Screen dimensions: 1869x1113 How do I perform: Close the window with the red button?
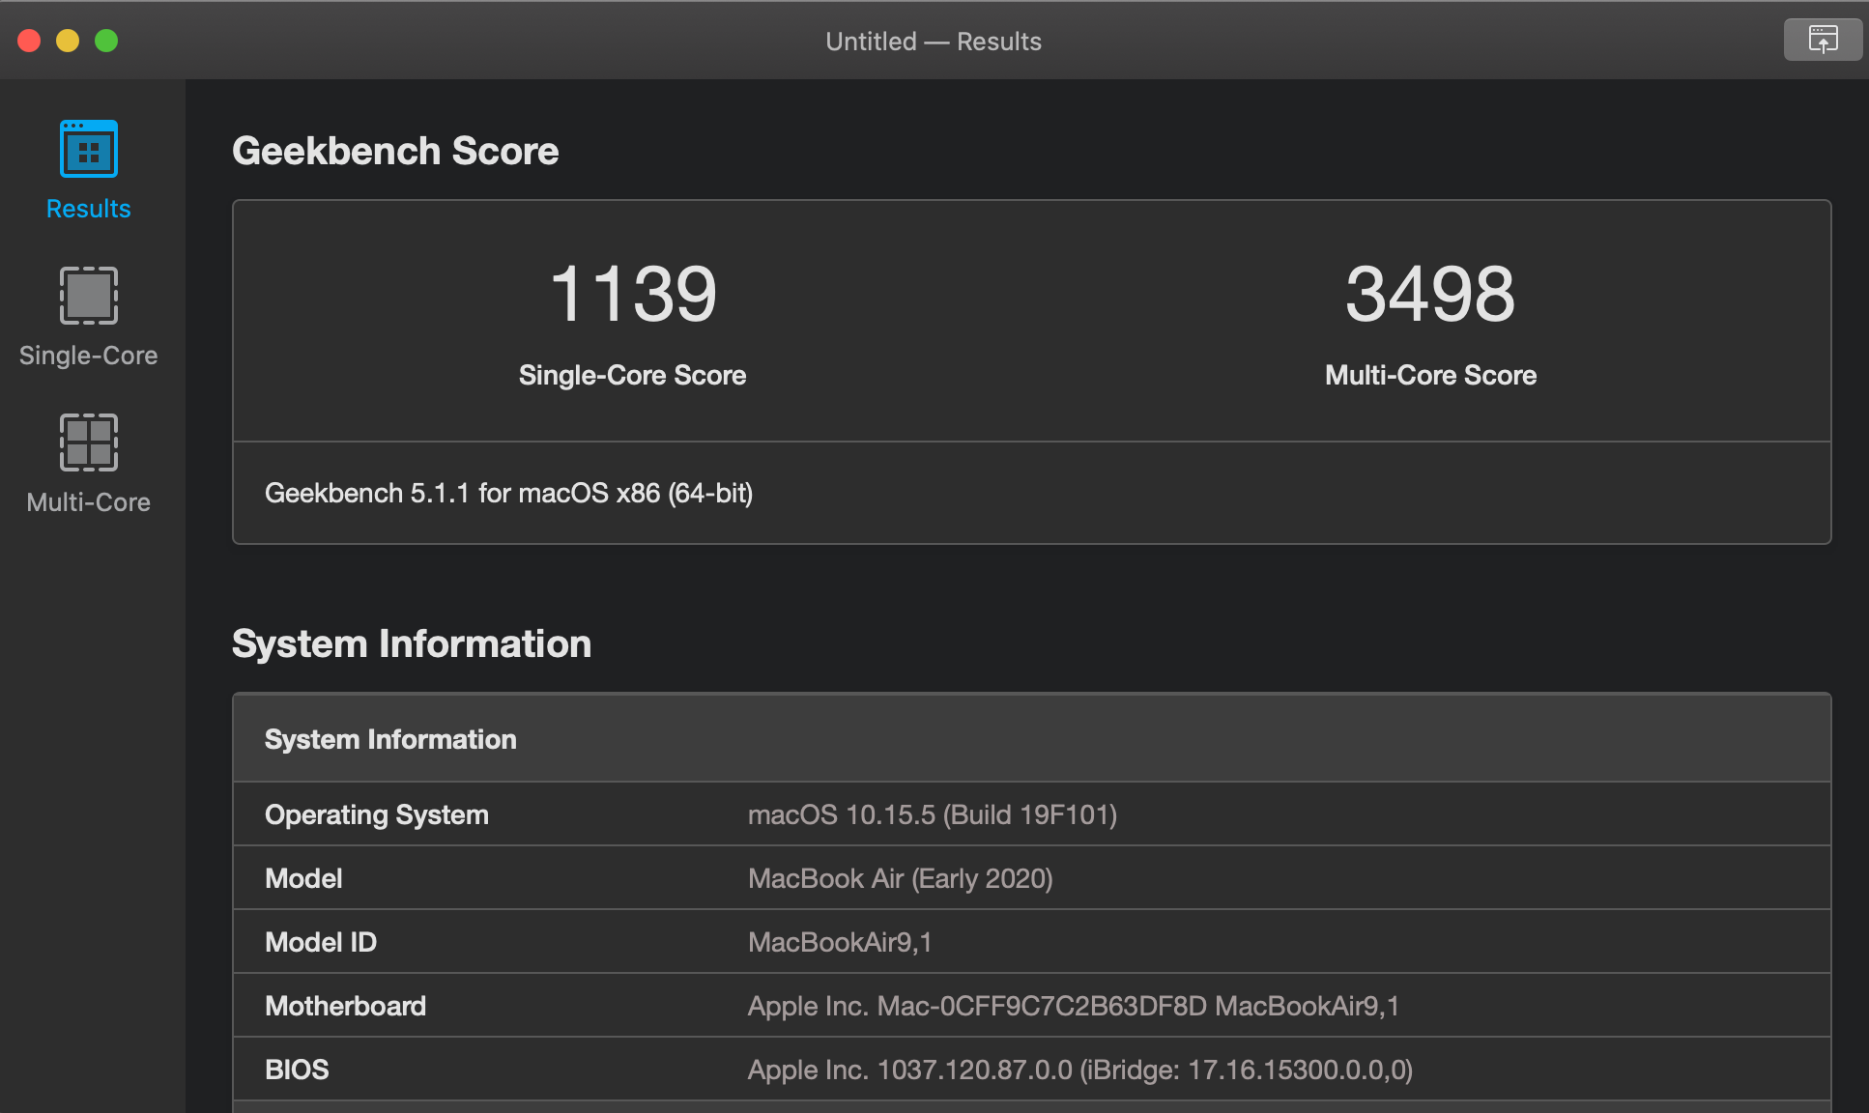click(29, 41)
